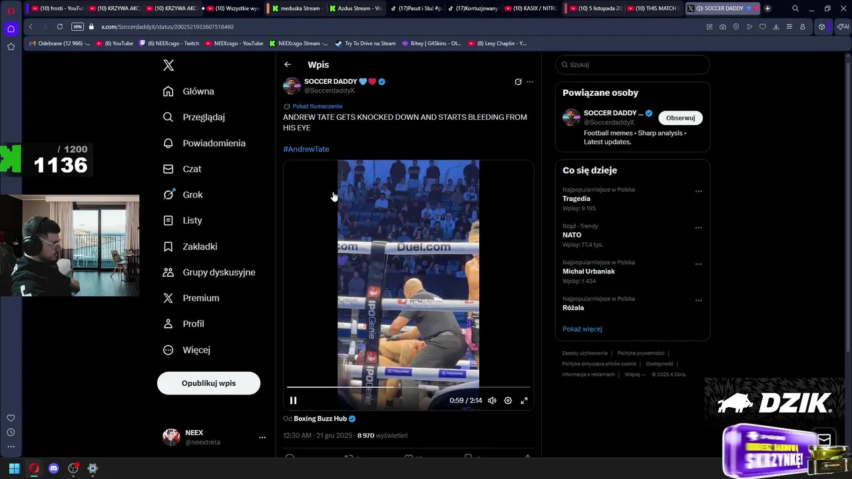Open Premium in the sidebar
The width and height of the screenshot is (852, 479).
click(192, 298)
